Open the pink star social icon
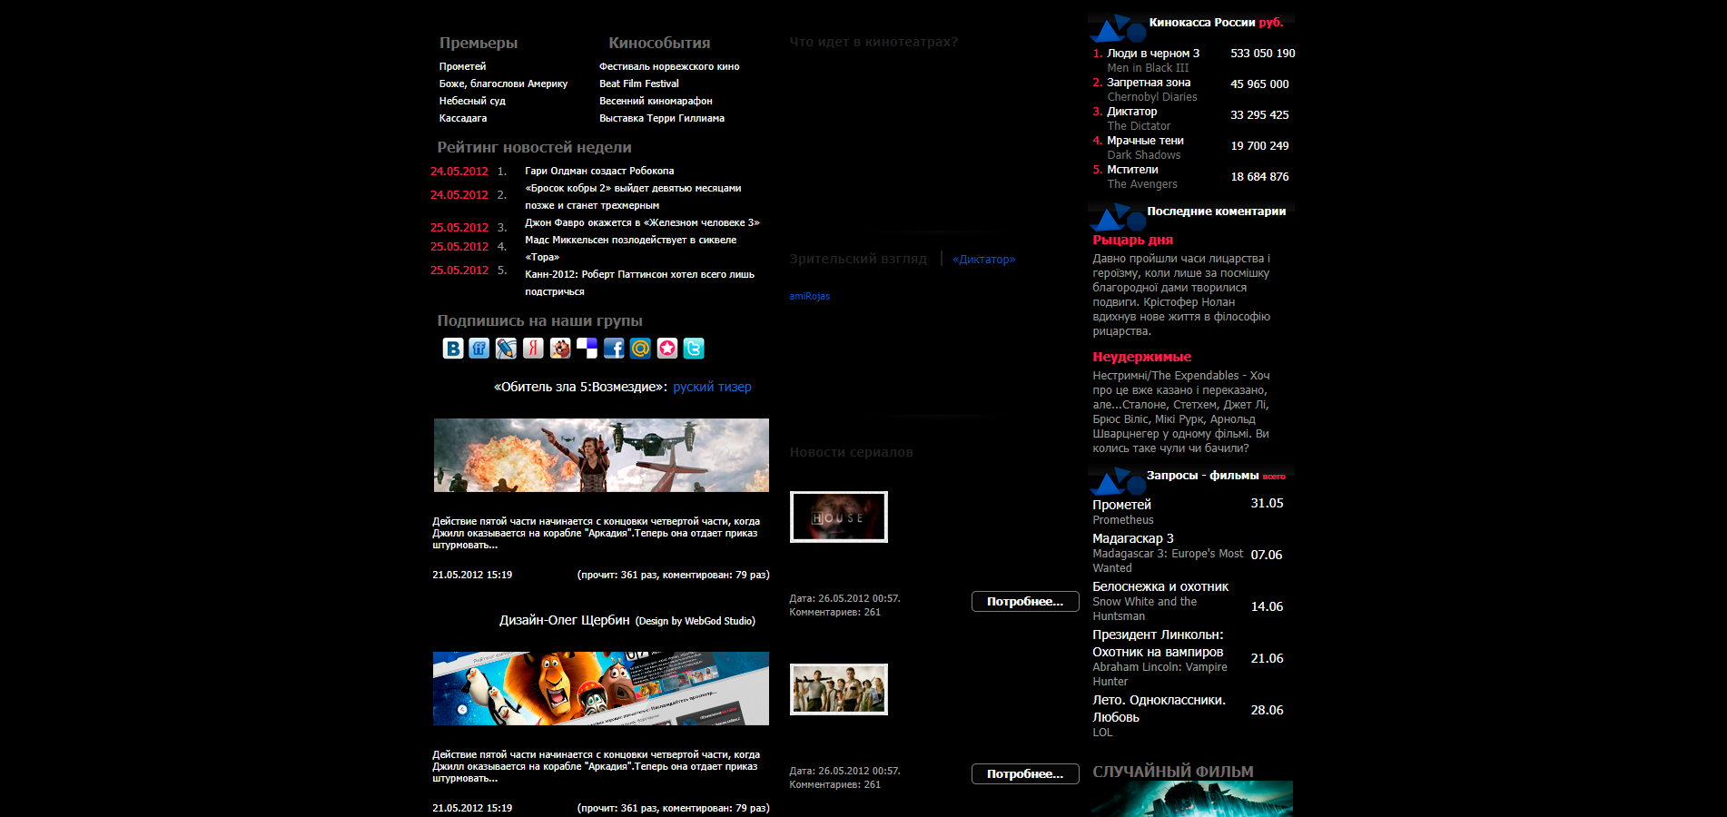This screenshot has width=1727, height=817. pos(667,349)
